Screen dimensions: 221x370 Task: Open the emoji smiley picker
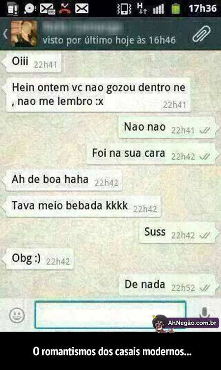[x=17, y=315]
